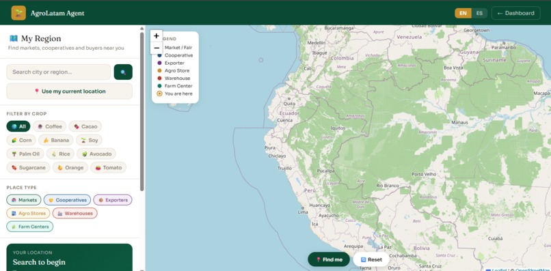The height and width of the screenshot is (271, 551).
Task: Click the Boa Vista label on map
Action: [x=453, y=68]
